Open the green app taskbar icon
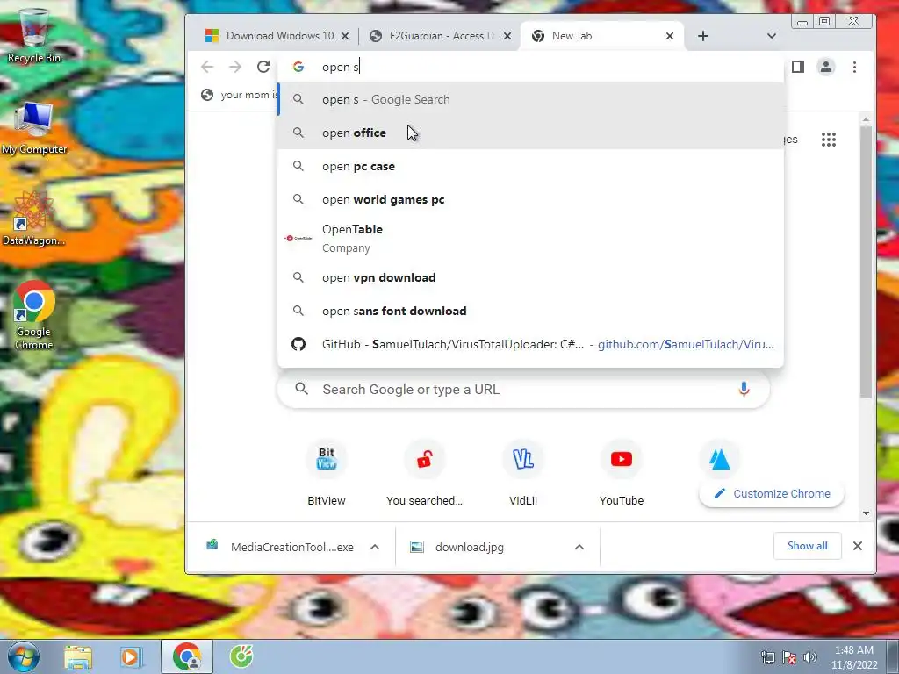This screenshot has height=674, width=899. point(241,656)
